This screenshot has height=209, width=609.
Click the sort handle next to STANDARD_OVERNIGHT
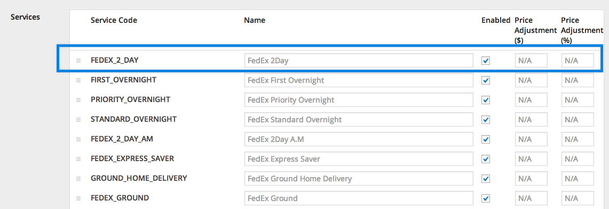(78, 120)
